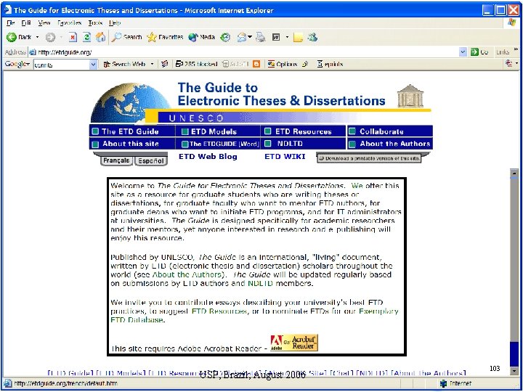The image size is (523, 392).
Task: Open the Mail button dropdown arrow
Action: tap(250, 37)
